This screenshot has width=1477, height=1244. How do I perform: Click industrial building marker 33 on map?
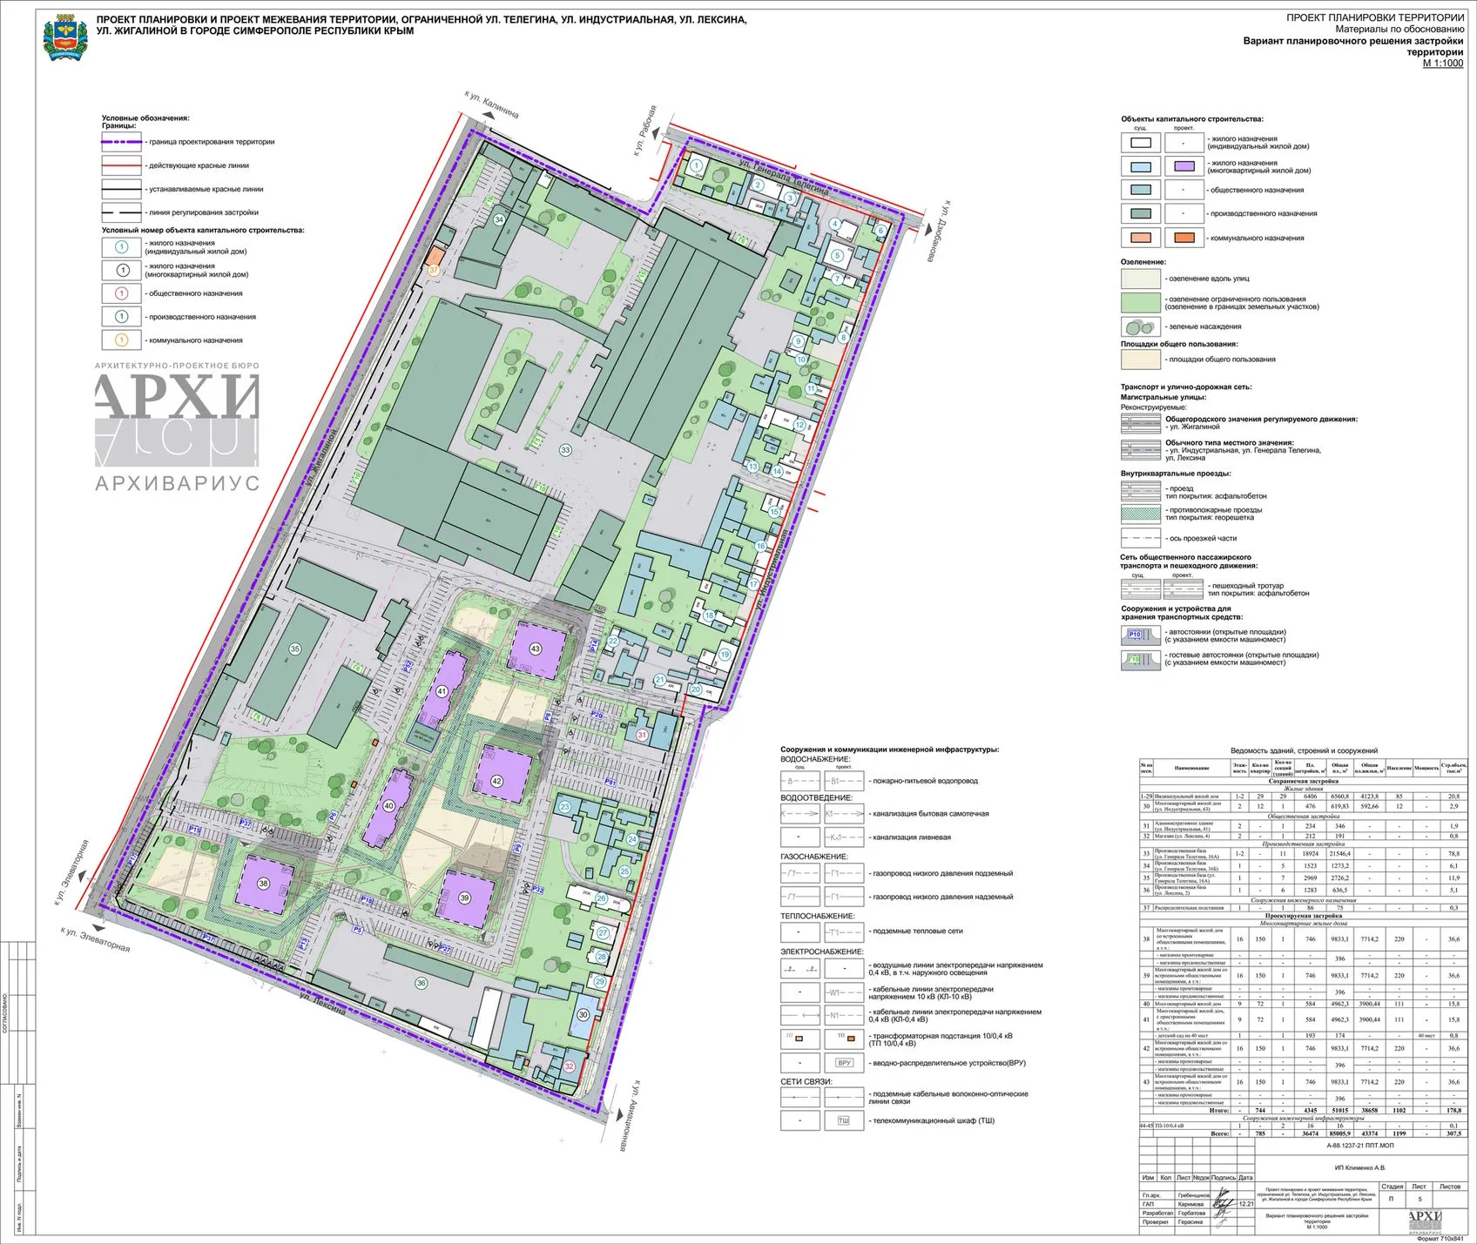pos(565,450)
